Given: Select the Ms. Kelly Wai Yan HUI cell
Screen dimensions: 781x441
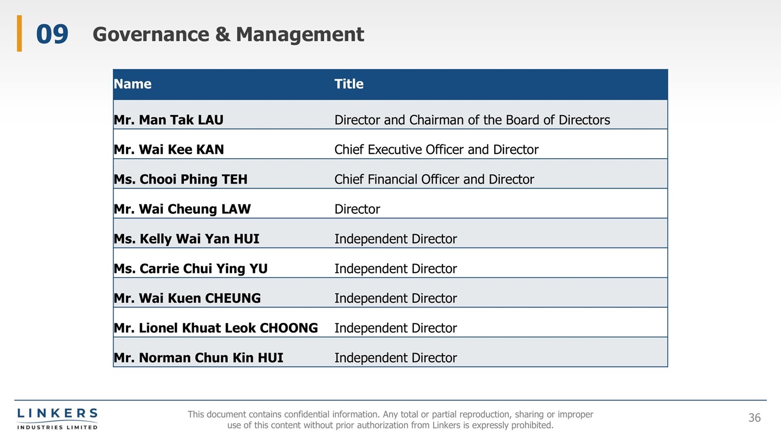Looking at the screenshot, I should coord(186,239).
